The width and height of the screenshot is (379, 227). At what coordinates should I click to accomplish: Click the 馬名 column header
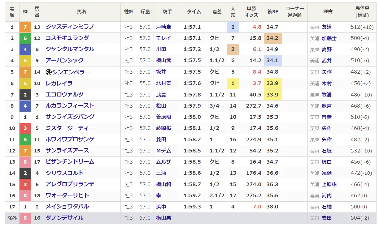[82, 12]
